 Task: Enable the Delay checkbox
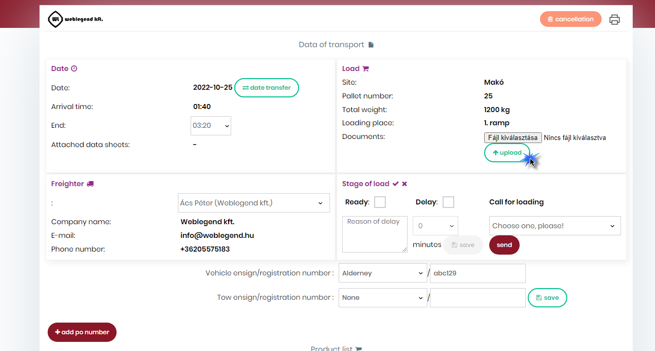pos(448,202)
